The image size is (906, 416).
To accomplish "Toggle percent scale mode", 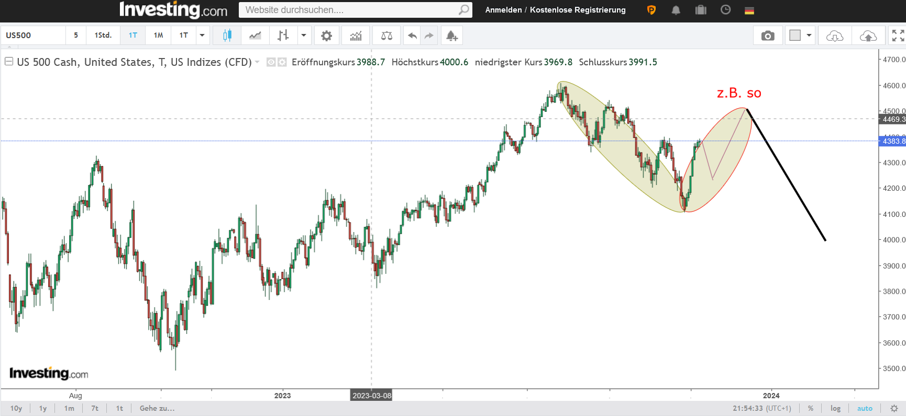I will [x=811, y=408].
